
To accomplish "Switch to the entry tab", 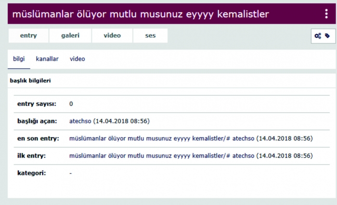I will coord(28,36).
